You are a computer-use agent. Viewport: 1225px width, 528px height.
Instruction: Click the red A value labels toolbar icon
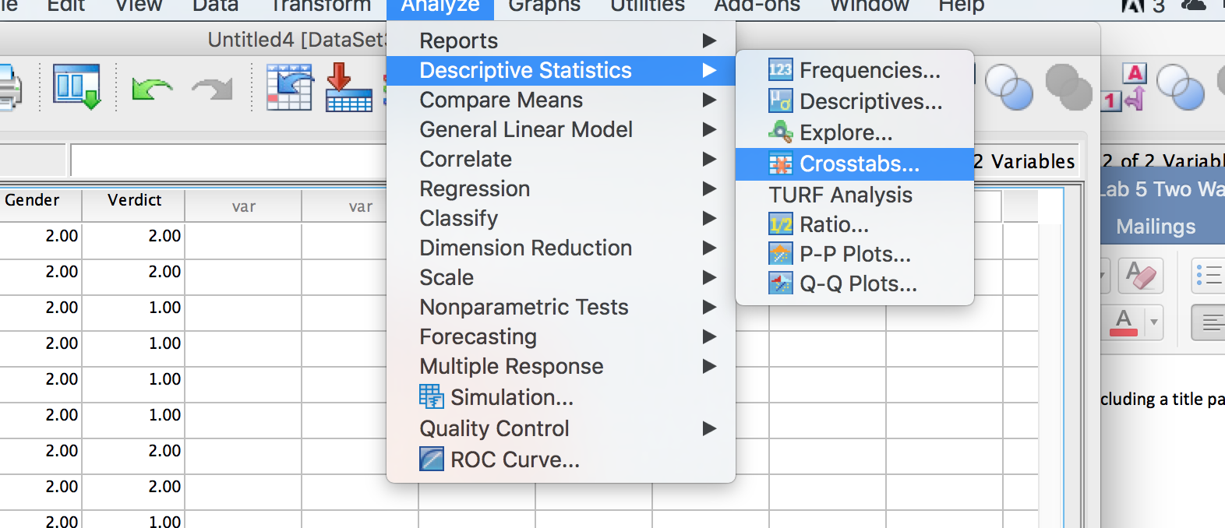1124,86
